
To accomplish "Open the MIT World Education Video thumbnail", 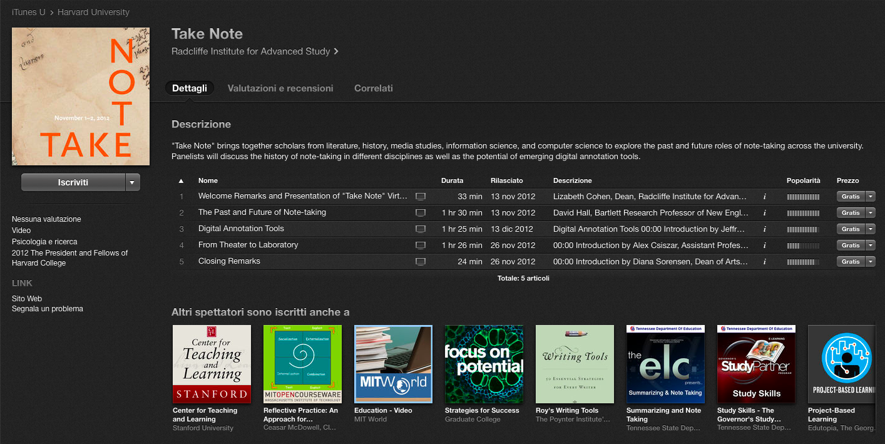I will [x=393, y=364].
